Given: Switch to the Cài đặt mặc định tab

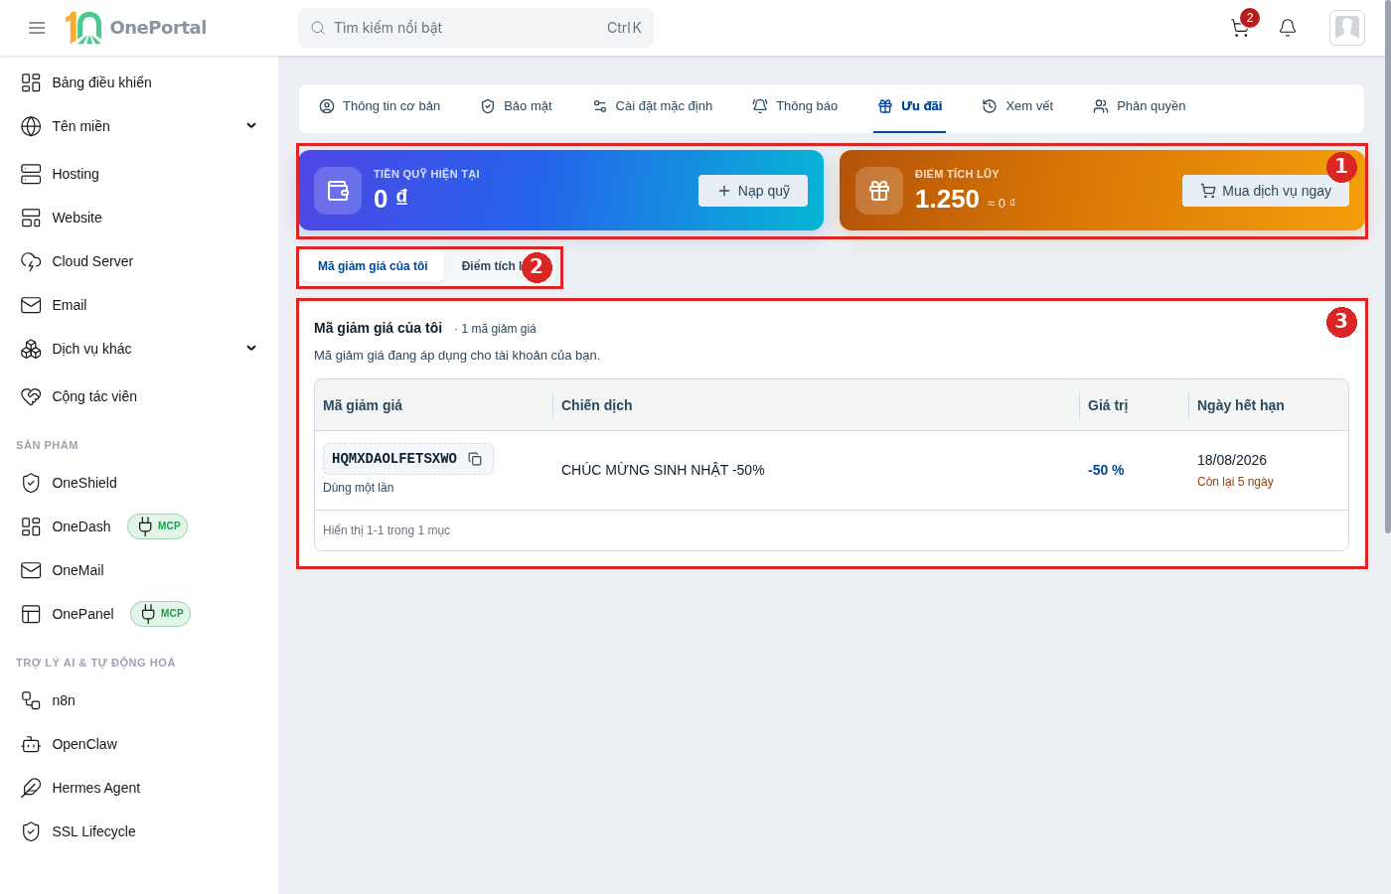Looking at the screenshot, I should pos(653,106).
